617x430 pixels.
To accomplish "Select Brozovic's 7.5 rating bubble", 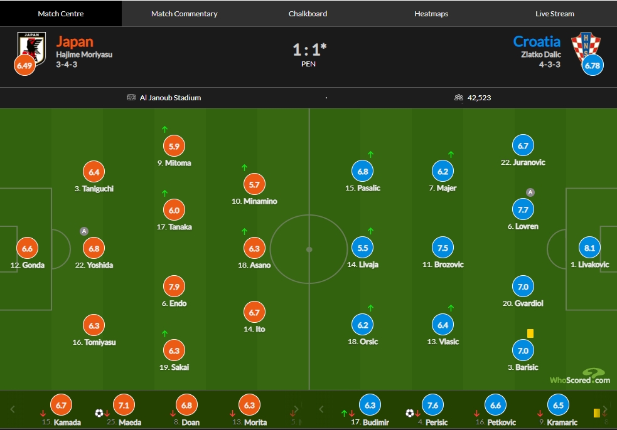I will click(x=443, y=248).
